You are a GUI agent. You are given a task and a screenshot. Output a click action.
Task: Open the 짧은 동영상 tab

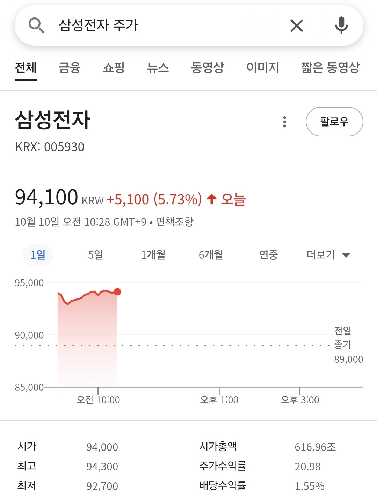(331, 67)
